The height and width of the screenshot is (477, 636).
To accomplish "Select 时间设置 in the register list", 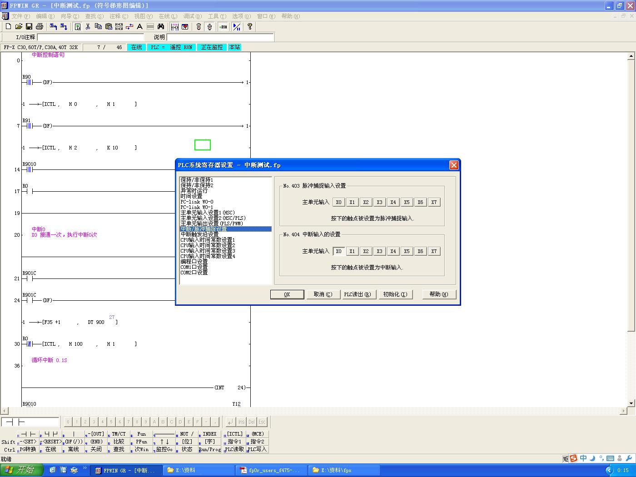I will (191, 196).
